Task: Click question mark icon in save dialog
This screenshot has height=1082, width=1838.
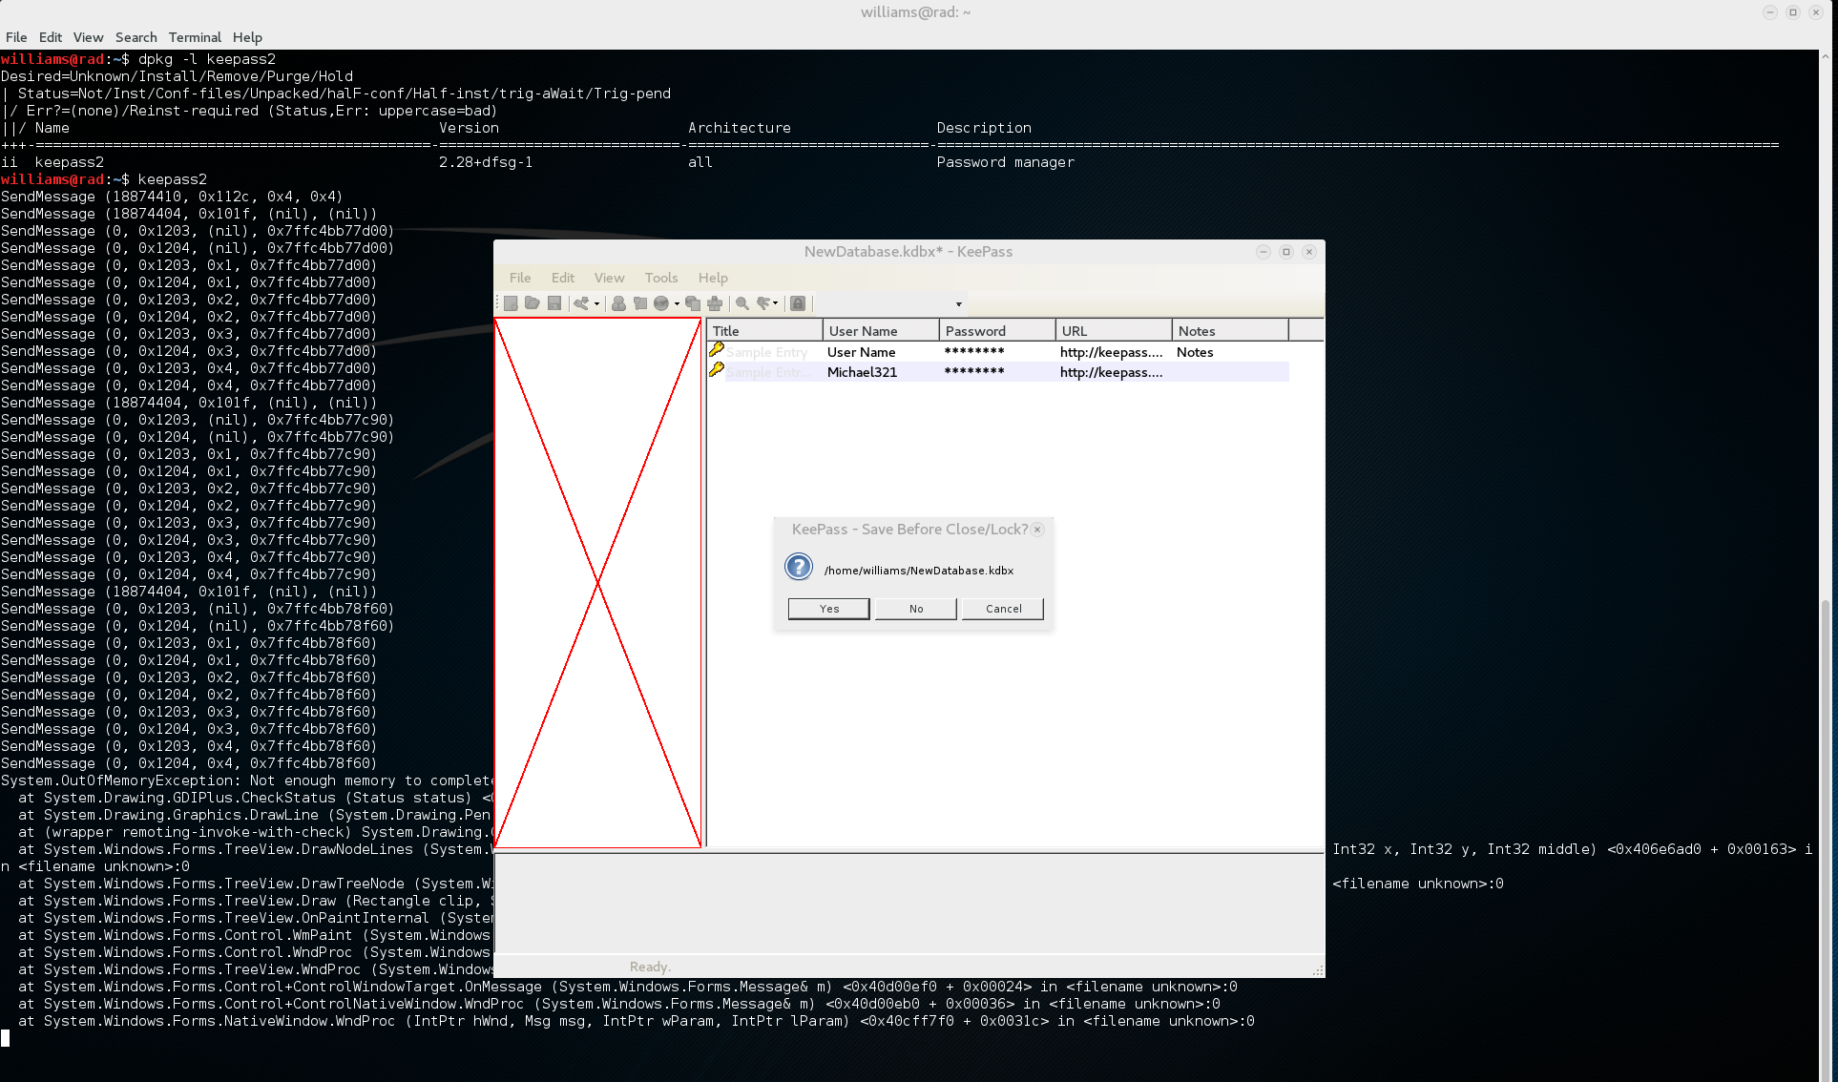Action: (x=799, y=567)
